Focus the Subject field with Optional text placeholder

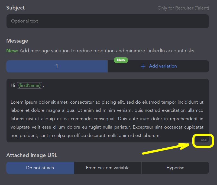[108, 21]
